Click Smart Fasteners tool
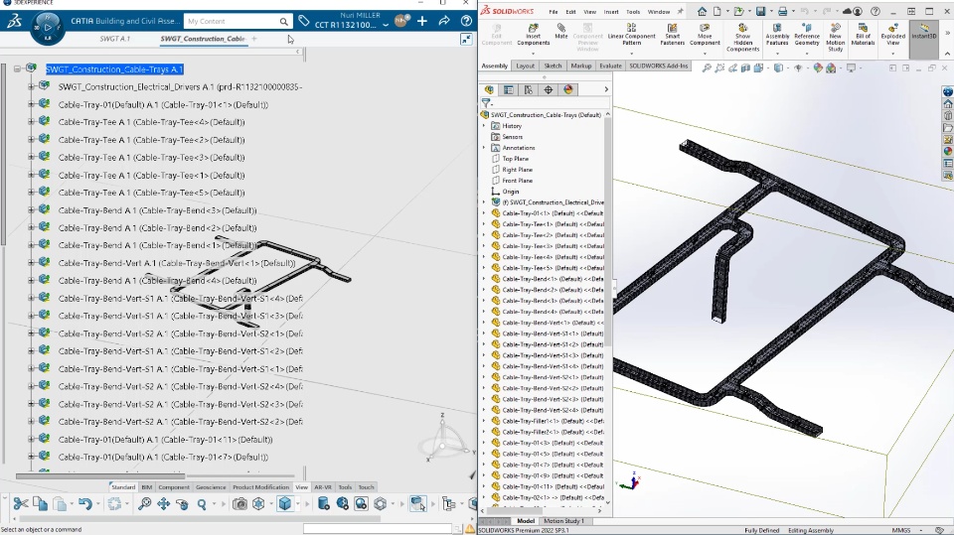This screenshot has width=954, height=535. (x=673, y=35)
